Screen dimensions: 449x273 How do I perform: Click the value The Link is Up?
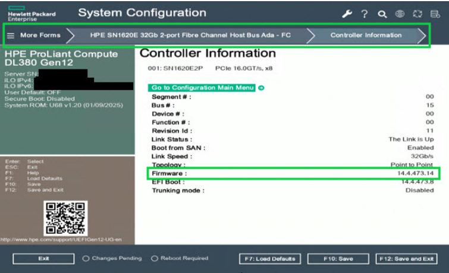(411, 139)
